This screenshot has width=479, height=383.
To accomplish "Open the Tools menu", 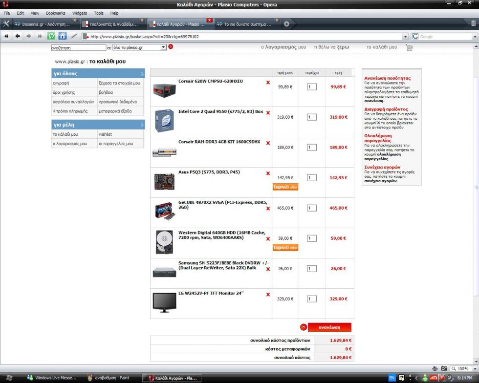I will click(x=99, y=13).
